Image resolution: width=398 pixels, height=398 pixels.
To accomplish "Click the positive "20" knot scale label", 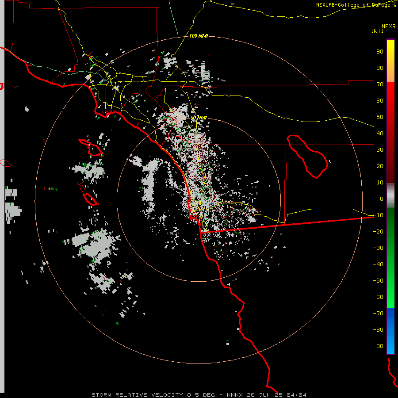I will click(x=380, y=166).
